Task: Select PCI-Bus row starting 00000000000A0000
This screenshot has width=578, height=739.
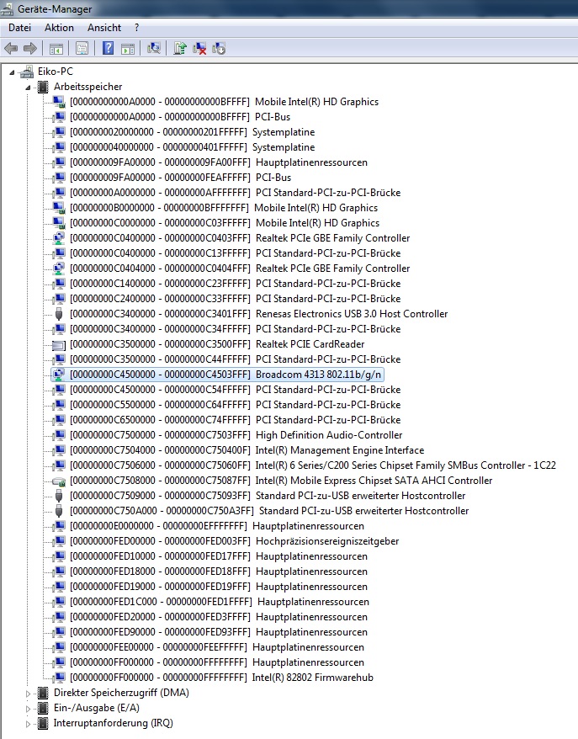Action: [180, 117]
